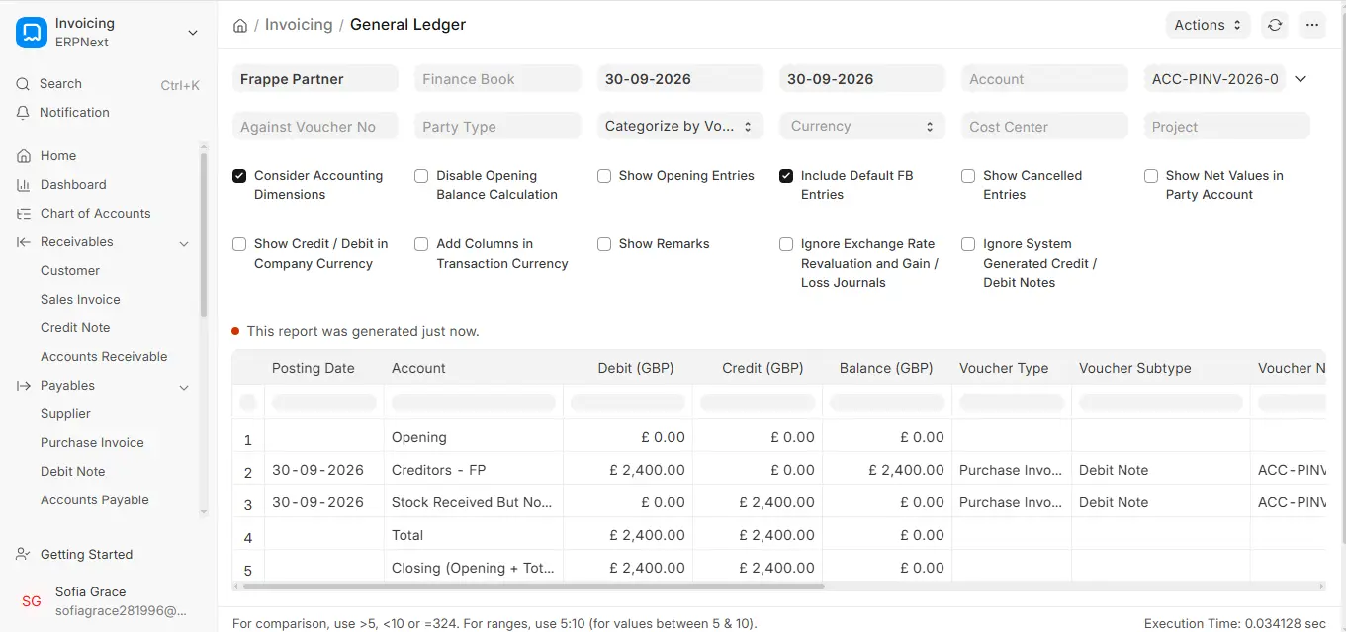Click the ERPNext Invoicing logo icon
Screen dimensions: 1346x632
pyautogui.click(x=32, y=33)
